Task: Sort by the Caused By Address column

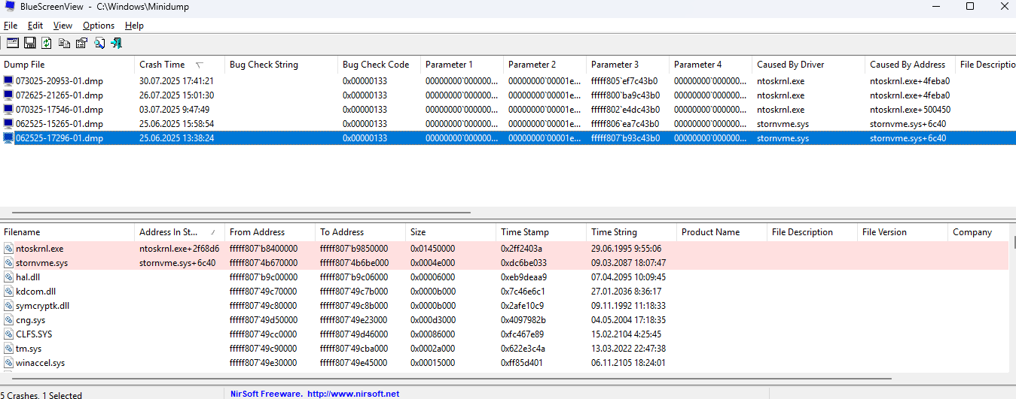Action: point(911,65)
